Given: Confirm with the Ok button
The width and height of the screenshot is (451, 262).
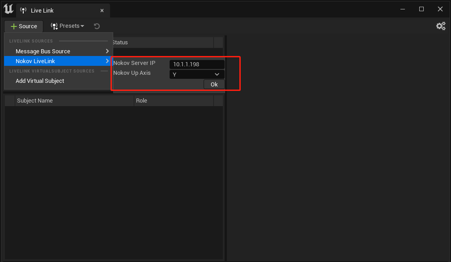Looking at the screenshot, I should pos(214,84).
